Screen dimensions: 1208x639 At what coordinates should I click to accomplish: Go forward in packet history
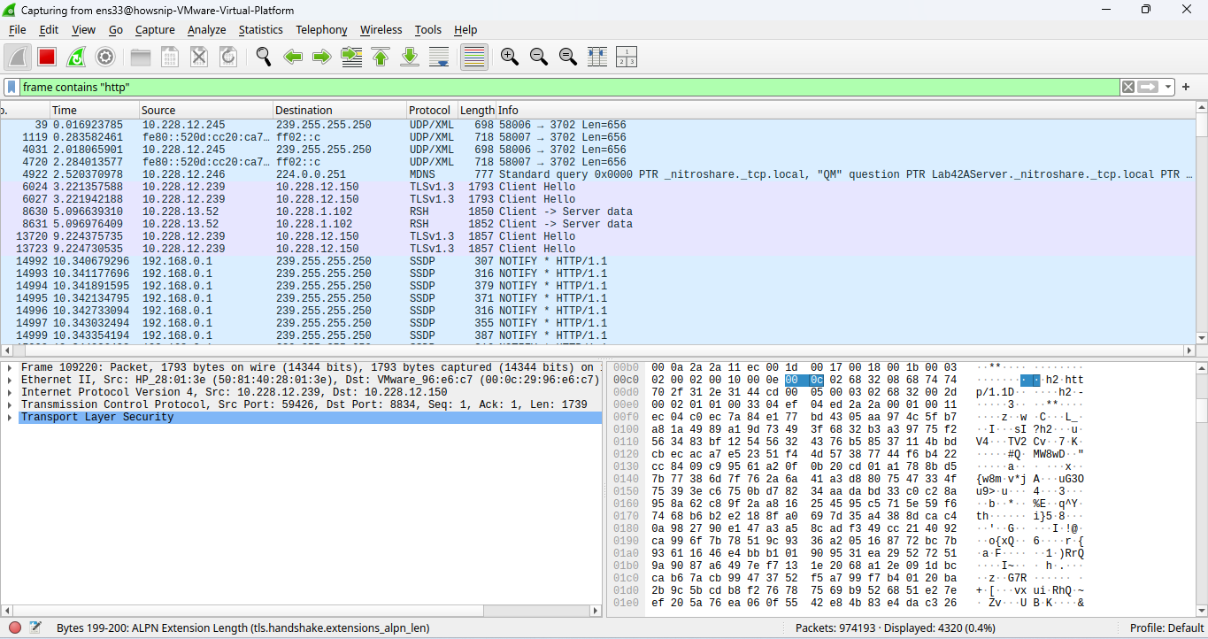[x=322, y=57]
